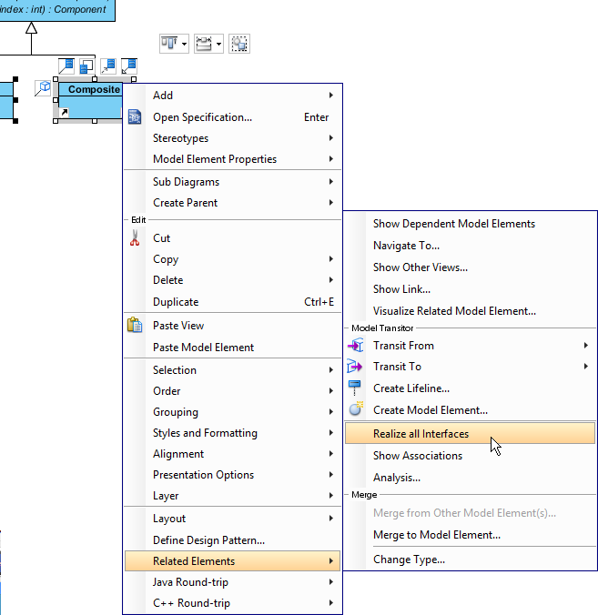Choose Define Design Pattern... entry
Image resolution: width=598 pixels, height=615 pixels.
pos(232,540)
